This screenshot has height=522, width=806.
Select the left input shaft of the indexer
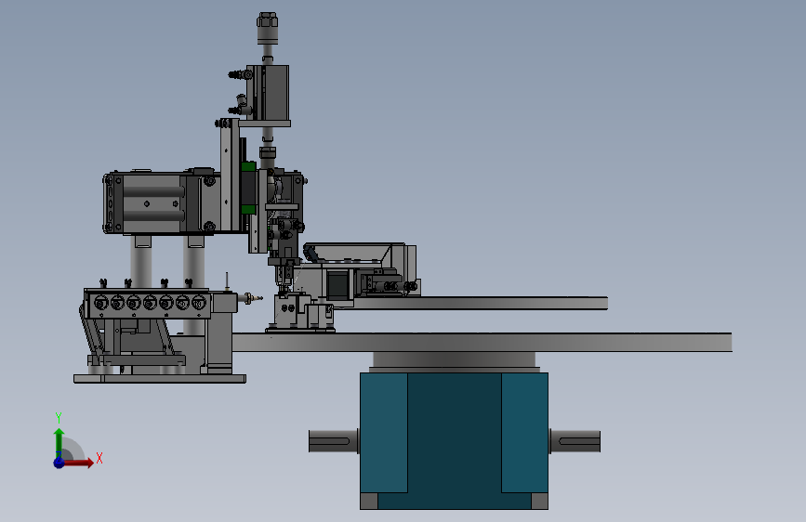(x=334, y=441)
